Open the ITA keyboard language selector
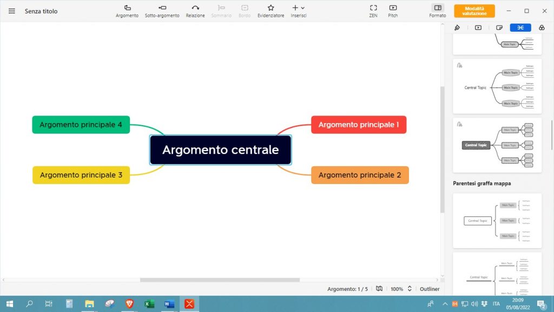The width and height of the screenshot is (554, 312). (496, 303)
